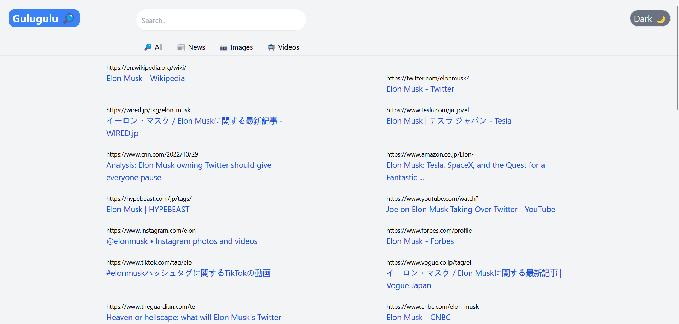679x324 pixels.
Task: Open the Vogue Japan Elon Musk link
Action: coord(474,279)
